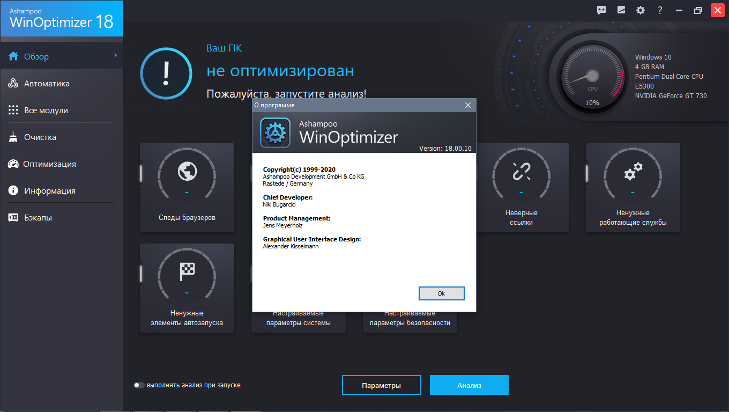729x412 pixels.
Task: Click the browser traces globe icon
Action: point(187,171)
